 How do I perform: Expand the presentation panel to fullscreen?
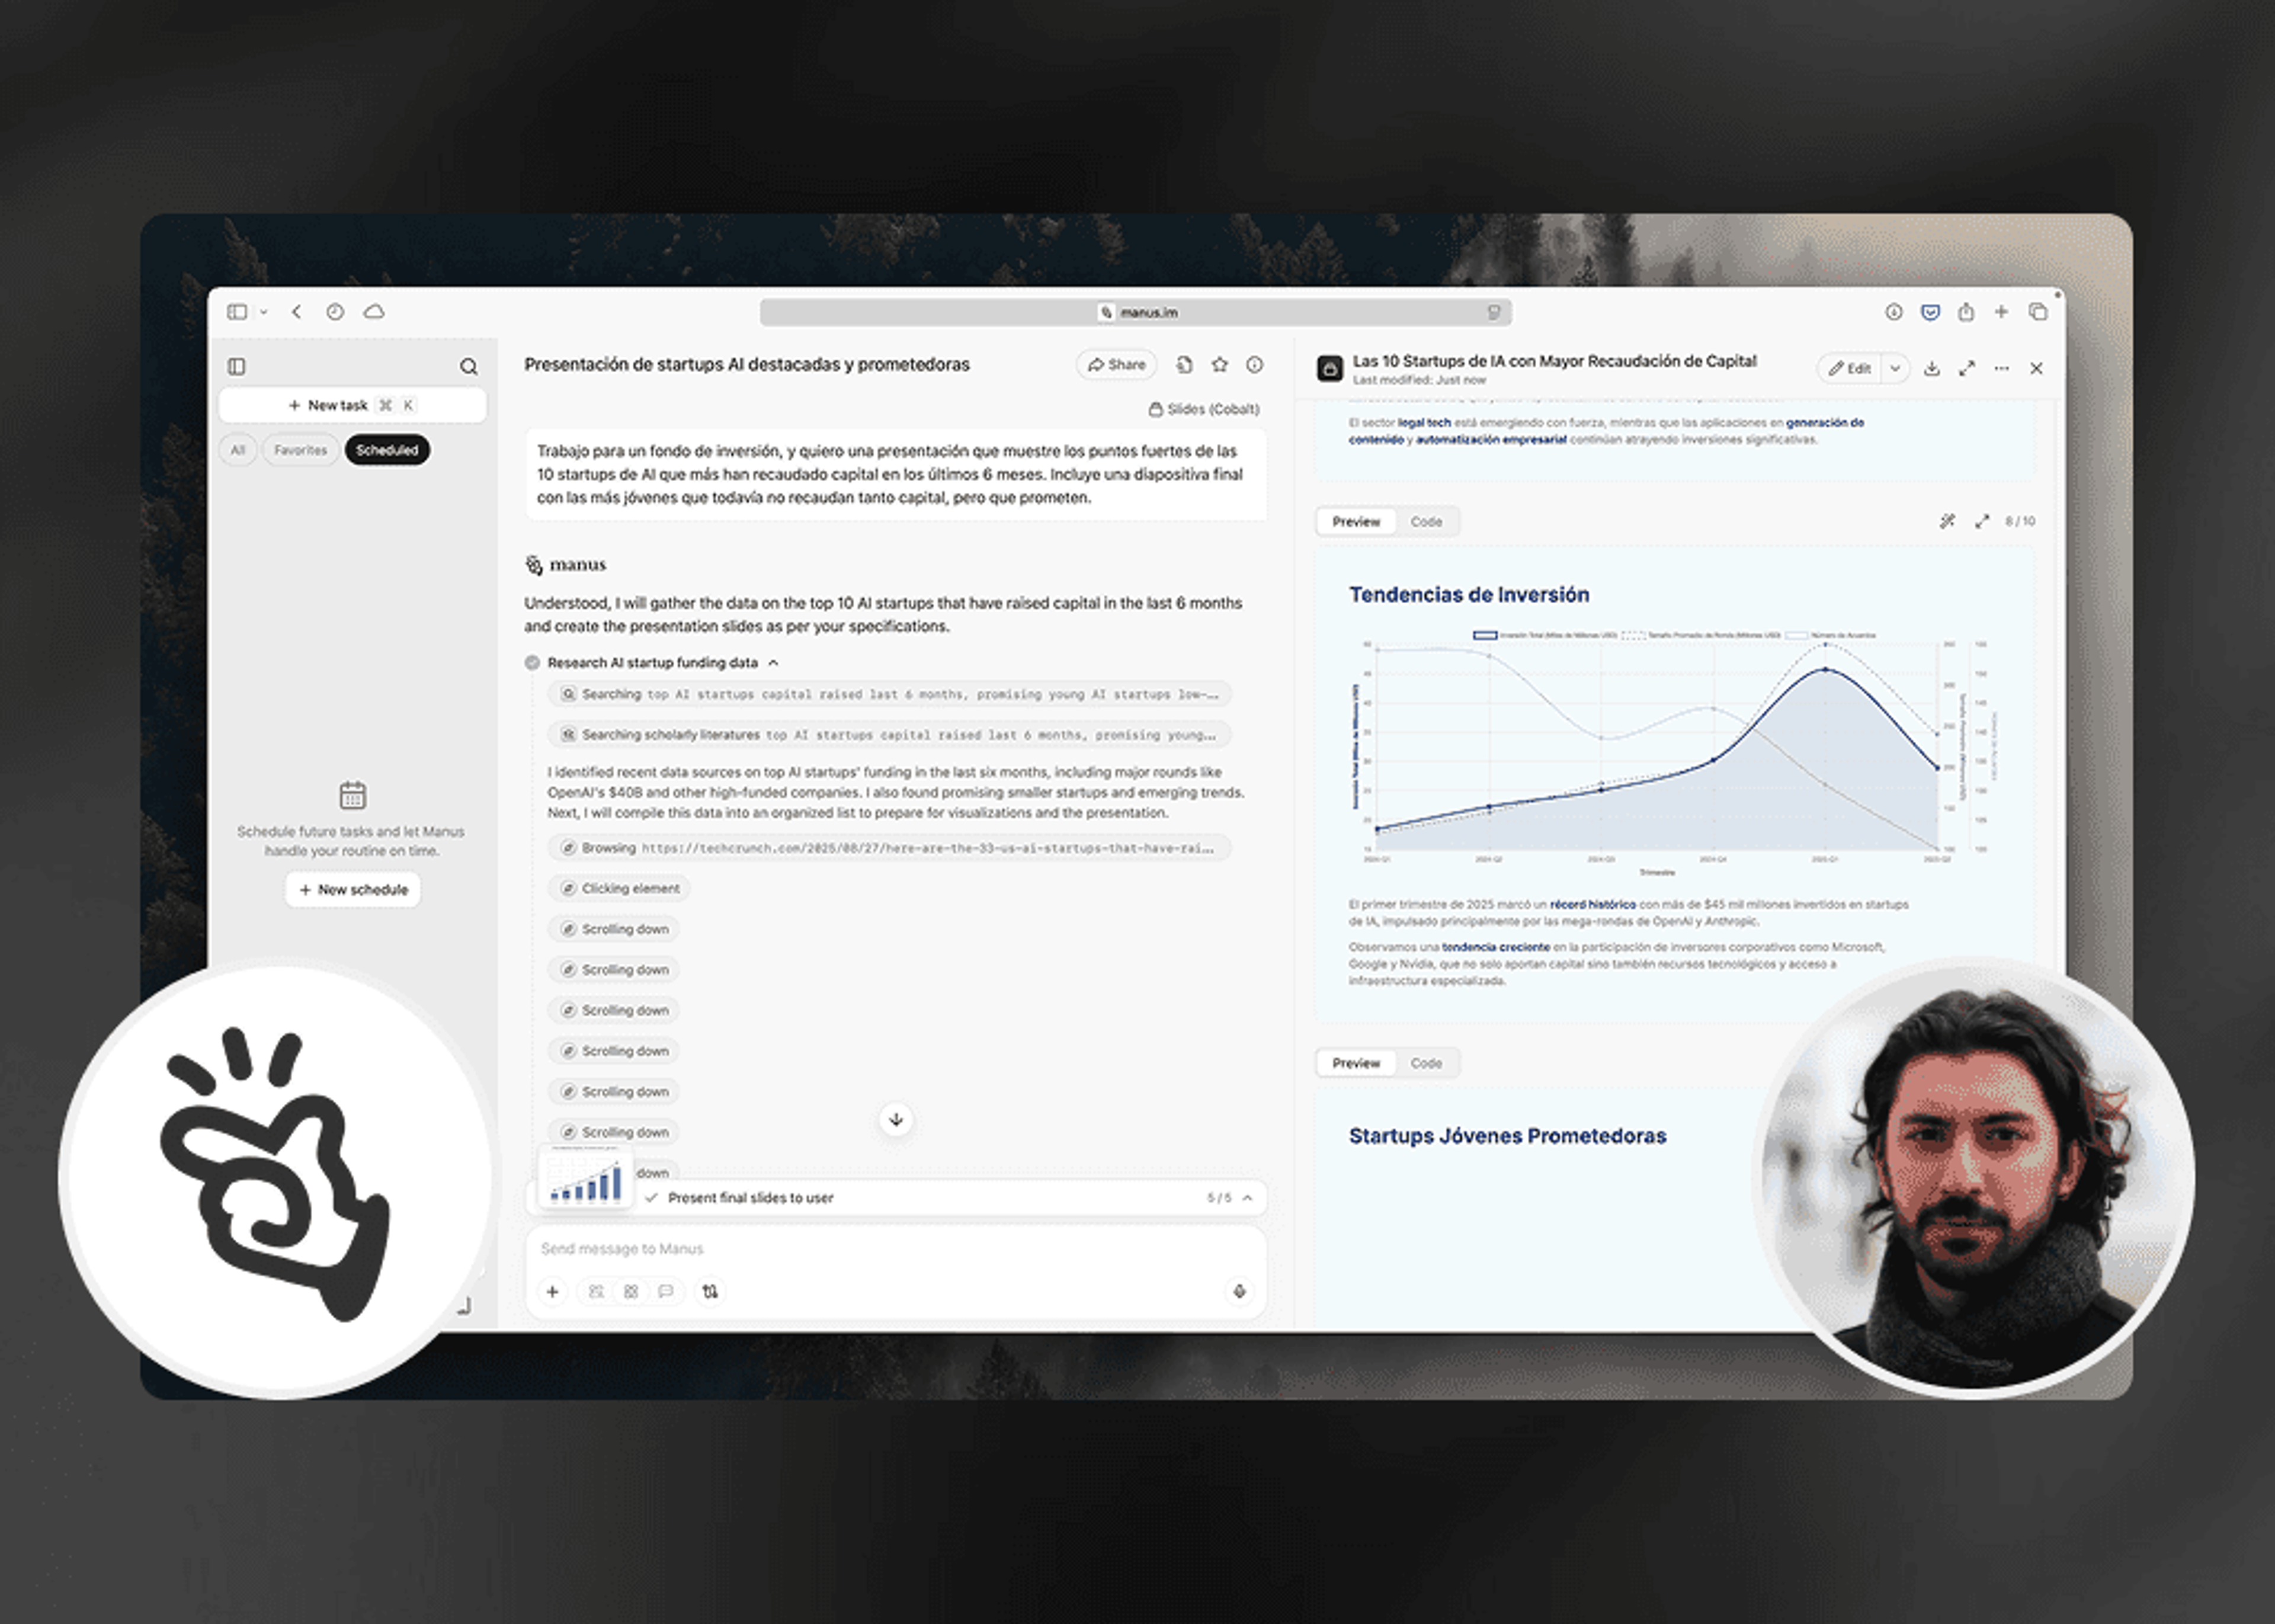point(1967,368)
